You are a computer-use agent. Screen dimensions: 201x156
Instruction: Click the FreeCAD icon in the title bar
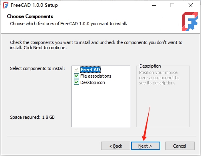pyautogui.click(x=6, y=5)
